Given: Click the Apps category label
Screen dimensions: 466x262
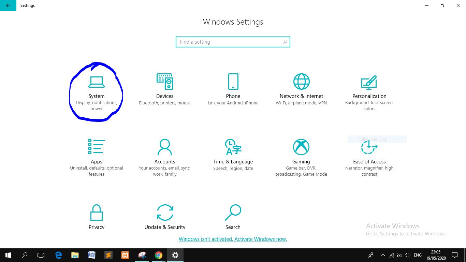Looking at the screenshot, I should 97,162.
